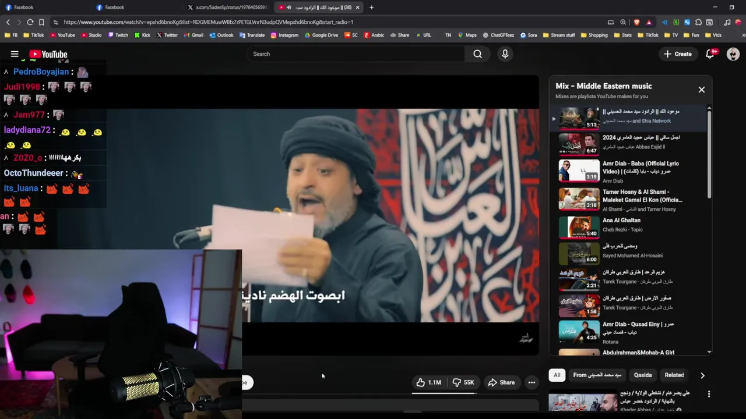Screen dimensions: 746x419
Task: Open Tamer Hosny & Al Shami Maleket Gamal video
Action: click(x=632, y=200)
